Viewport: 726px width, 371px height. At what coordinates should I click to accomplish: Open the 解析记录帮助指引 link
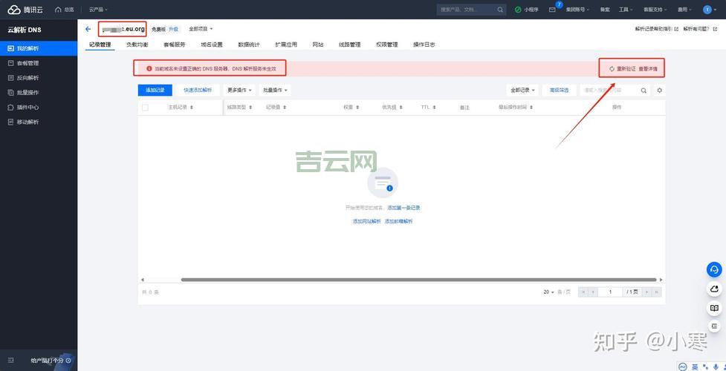point(657,29)
